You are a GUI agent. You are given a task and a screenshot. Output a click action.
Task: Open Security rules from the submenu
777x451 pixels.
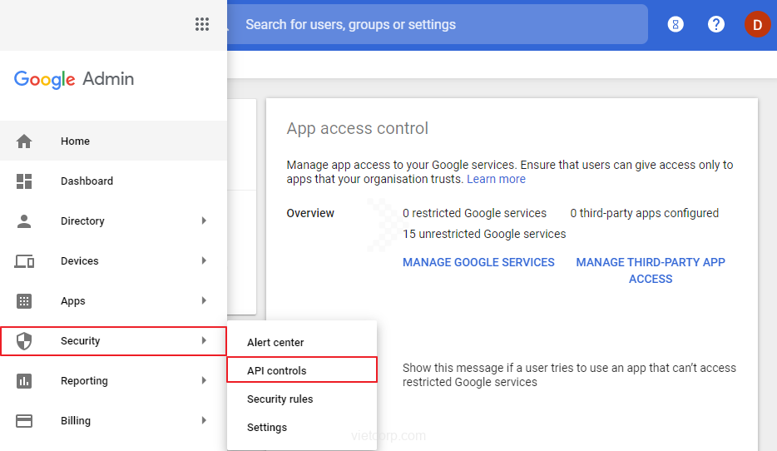tap(280, 399)
